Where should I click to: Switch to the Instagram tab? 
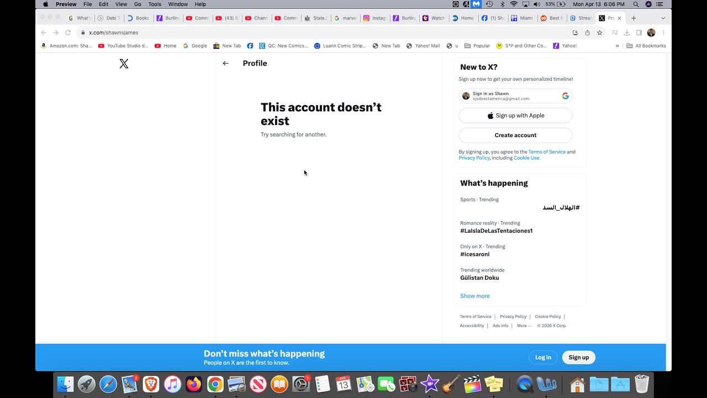click(x=374, y=18)
